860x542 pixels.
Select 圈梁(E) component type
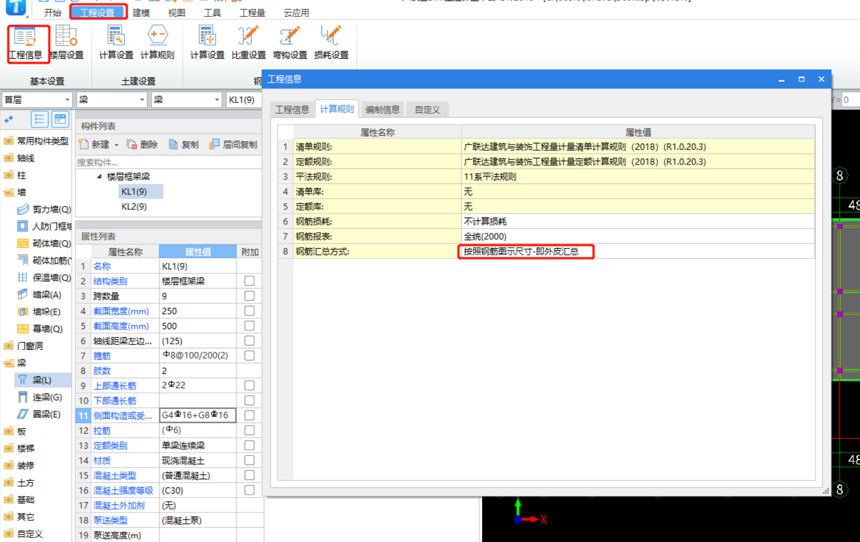pyautogui.click(x=39, y=414)
